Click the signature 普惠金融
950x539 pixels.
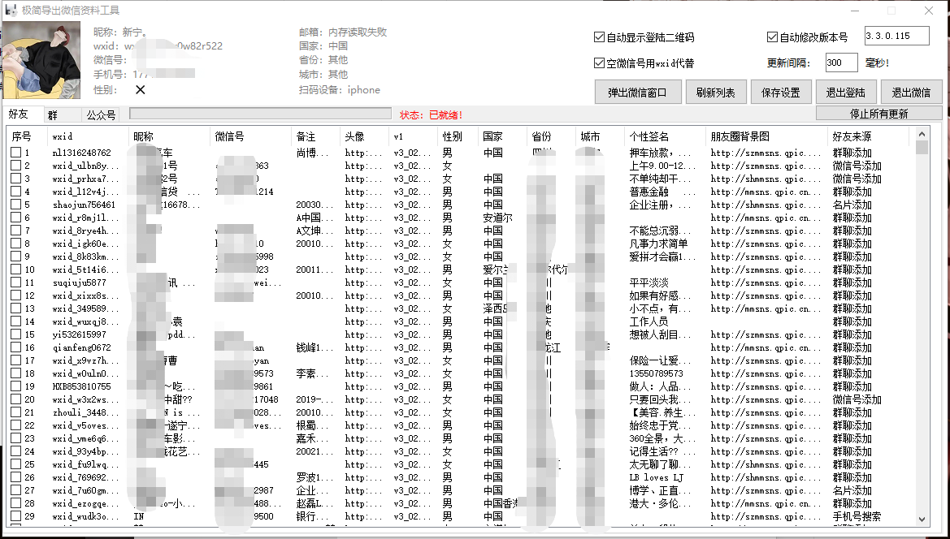coord(649,192)
